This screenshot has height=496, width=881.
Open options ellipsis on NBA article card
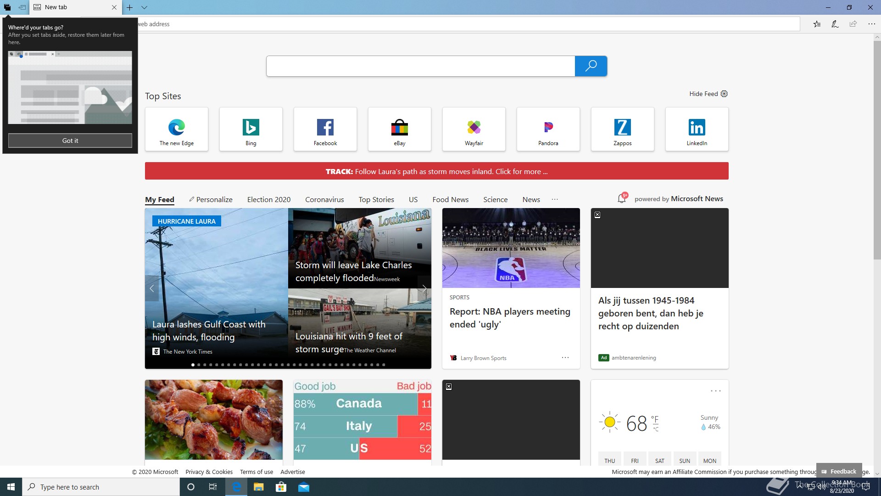click(565, 357)
